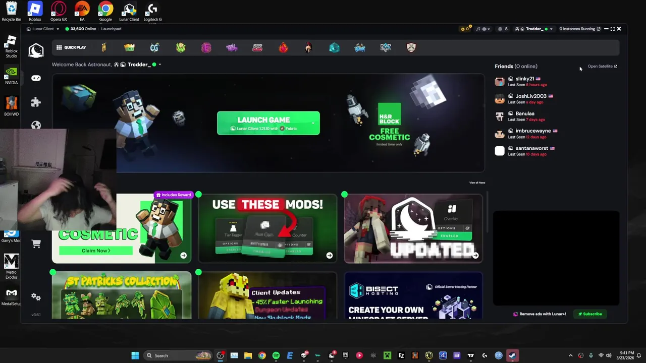646x363 pixels.
Task: Click the Subscribe button for Lunar+
Action: pyautogui.click(x=590, y=314)
